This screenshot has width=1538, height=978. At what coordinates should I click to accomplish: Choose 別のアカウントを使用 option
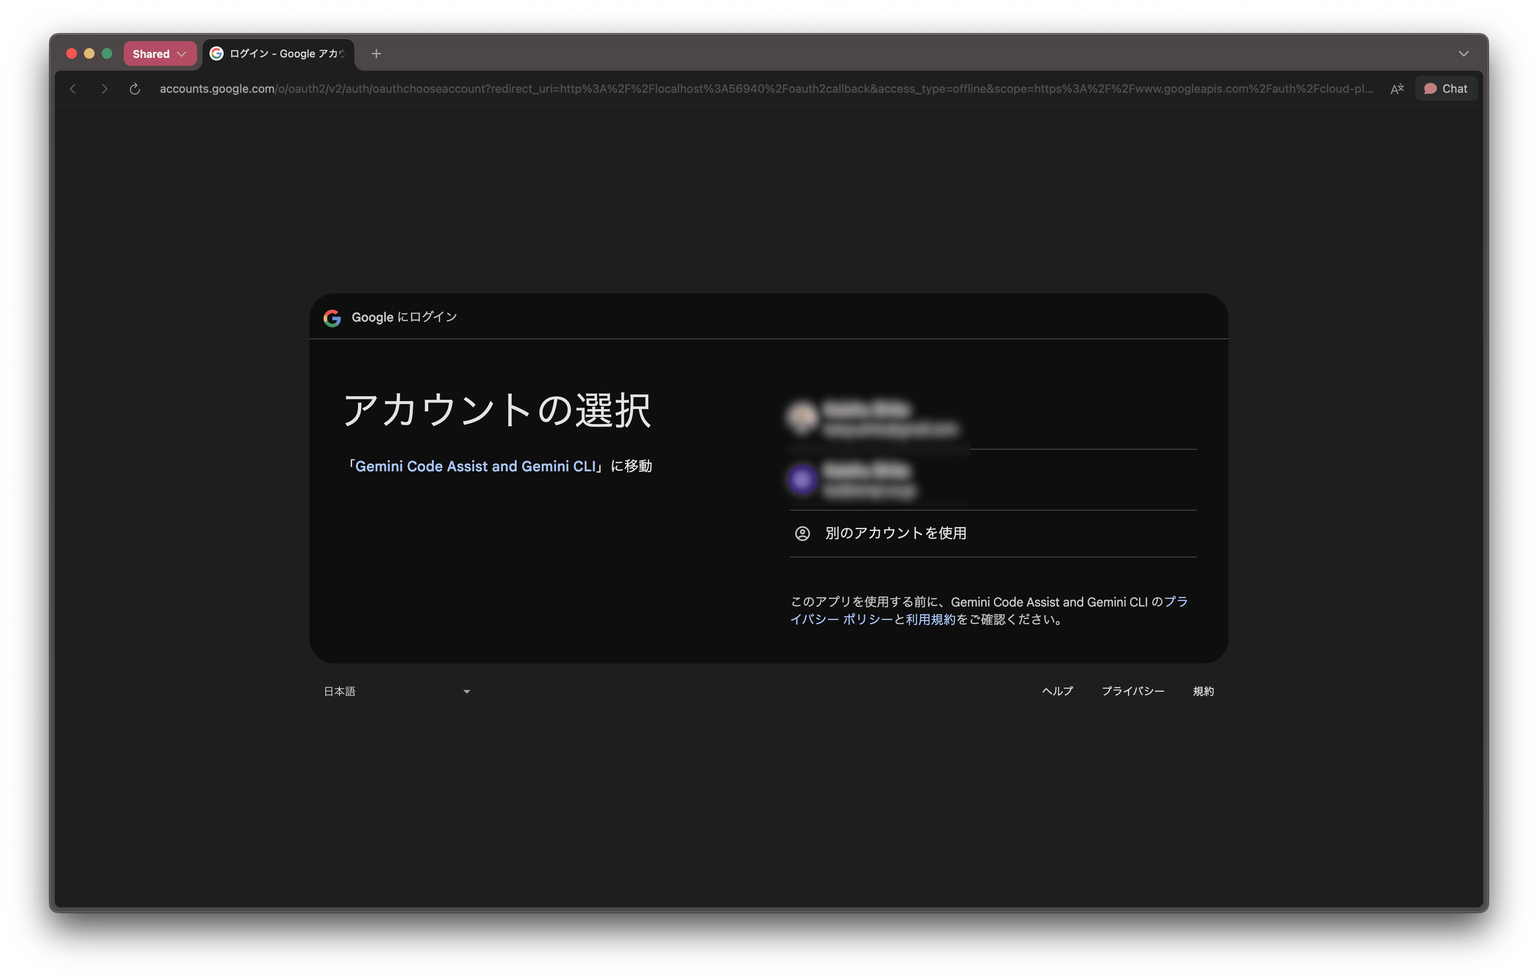pos(895,534)
